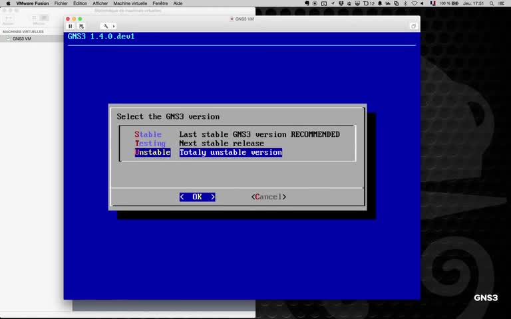Open the Aide menu
Screen dimensions: 511x319
pyautogui.click(x=178, y=3)
